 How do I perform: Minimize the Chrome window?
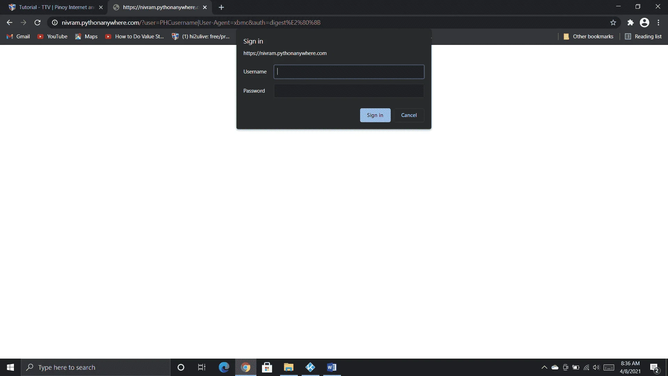(x=618, y=6)
